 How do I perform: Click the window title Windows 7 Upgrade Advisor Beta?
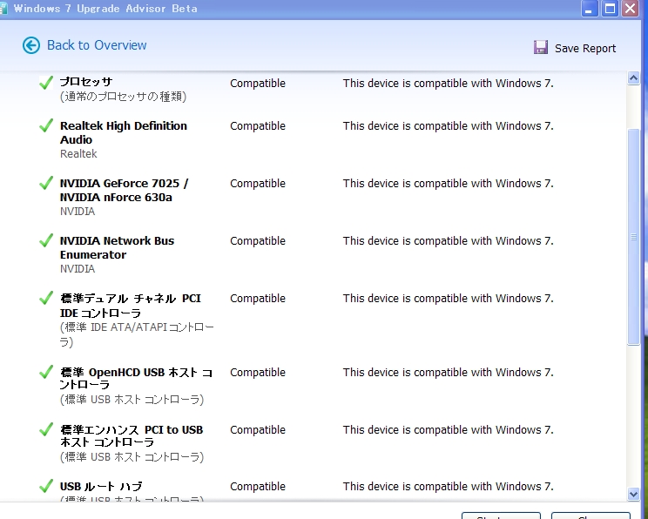(105, 9)
